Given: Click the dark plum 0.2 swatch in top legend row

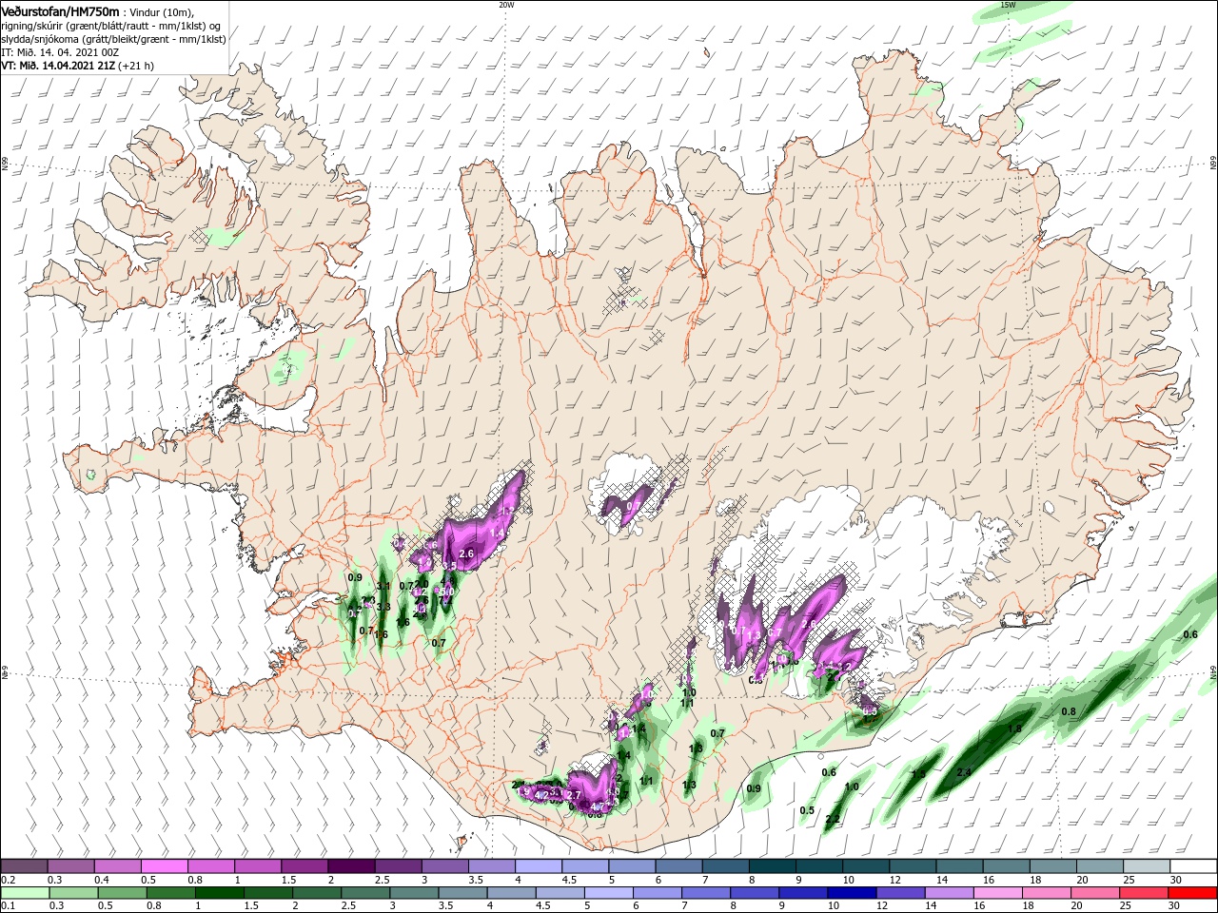Looking at the screenshot, I should tap(24, 866).
